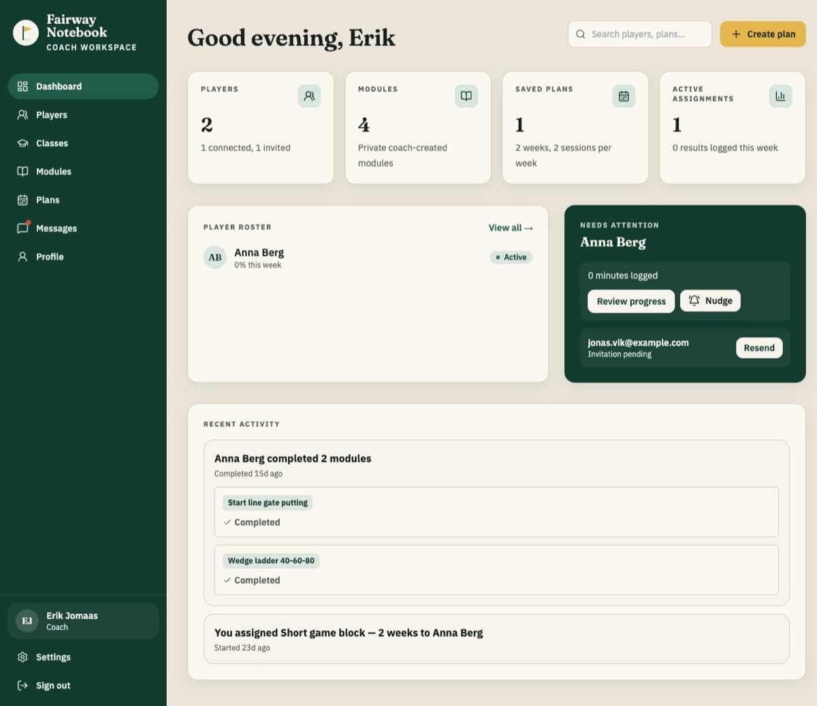
Task: Click the checkmark under Wedge ladder 40-60-80
Action: click(x=227, y=580)
